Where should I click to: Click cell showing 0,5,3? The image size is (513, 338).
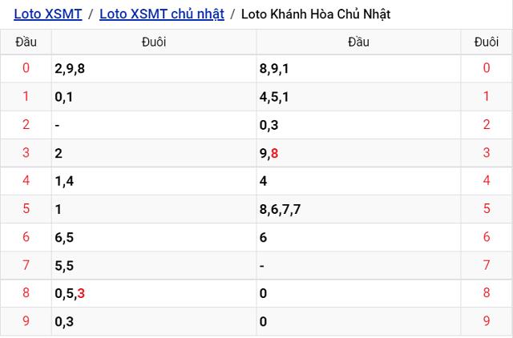click(x=70, y=293)
